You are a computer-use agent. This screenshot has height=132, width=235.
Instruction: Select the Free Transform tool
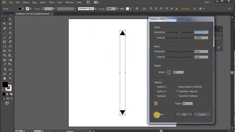[10, 51]
